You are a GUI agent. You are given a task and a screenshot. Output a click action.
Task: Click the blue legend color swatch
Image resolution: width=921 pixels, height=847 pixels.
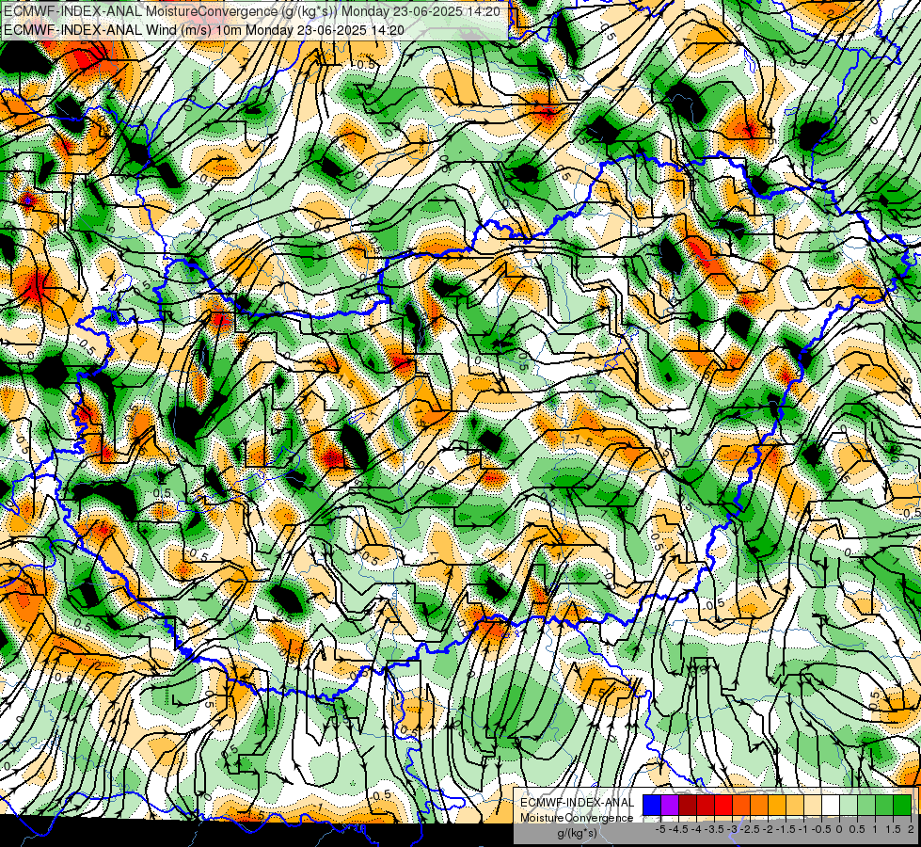click(x=652, y=805)
